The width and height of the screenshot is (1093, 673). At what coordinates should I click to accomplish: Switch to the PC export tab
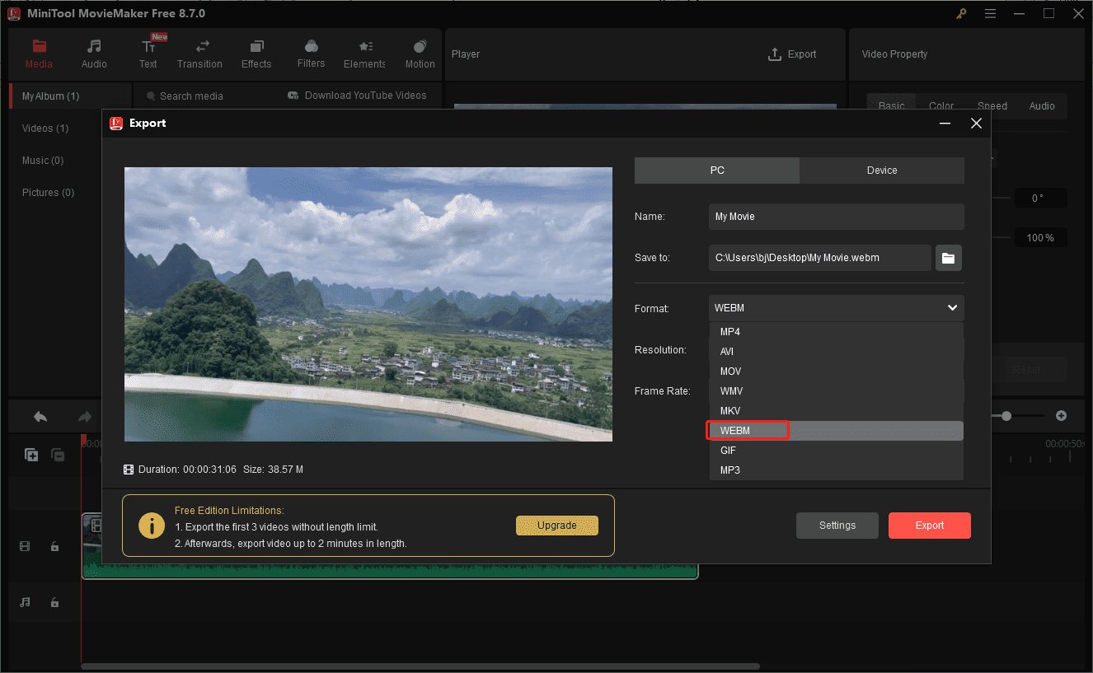pyautogui.click(x=717, y=171)
